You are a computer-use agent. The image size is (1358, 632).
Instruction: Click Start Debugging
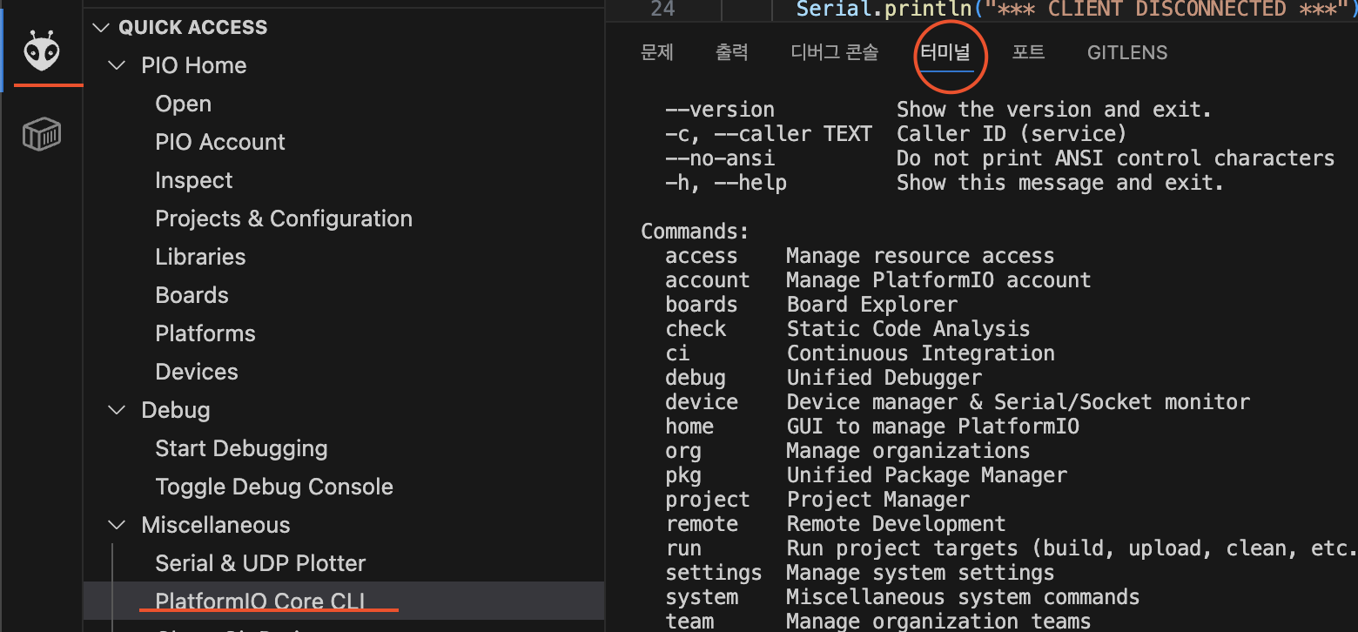(241, 448)
